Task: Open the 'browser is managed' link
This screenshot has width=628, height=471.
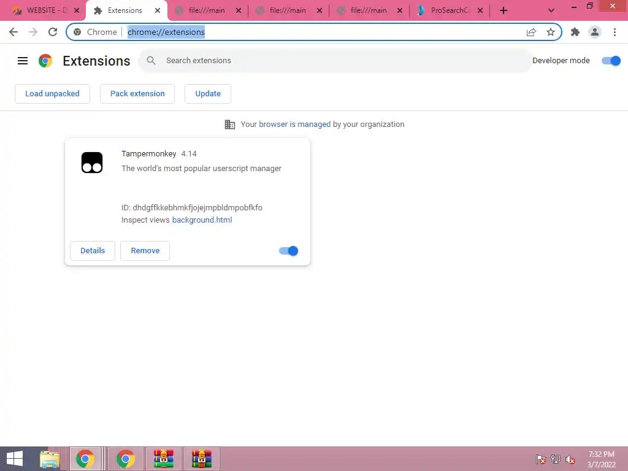Action: (295, 124)
